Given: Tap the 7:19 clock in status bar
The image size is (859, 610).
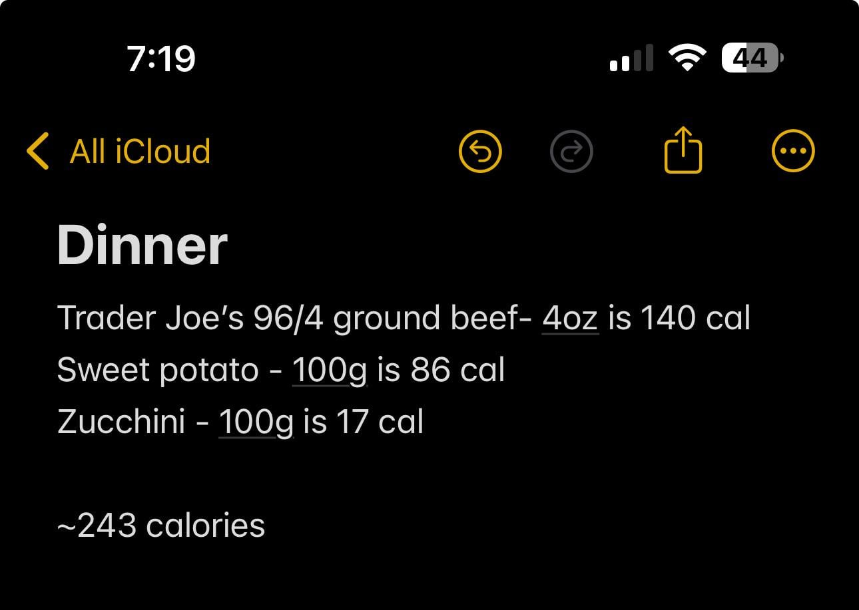Looking at the screenshot, I should [x=161, y=59].
